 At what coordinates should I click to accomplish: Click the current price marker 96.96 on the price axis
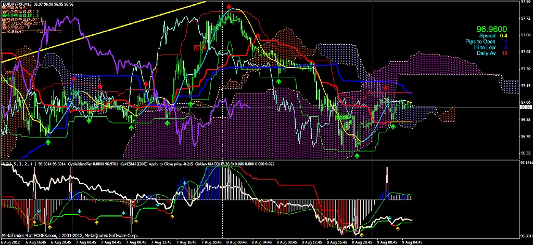(x=525, y=107)
